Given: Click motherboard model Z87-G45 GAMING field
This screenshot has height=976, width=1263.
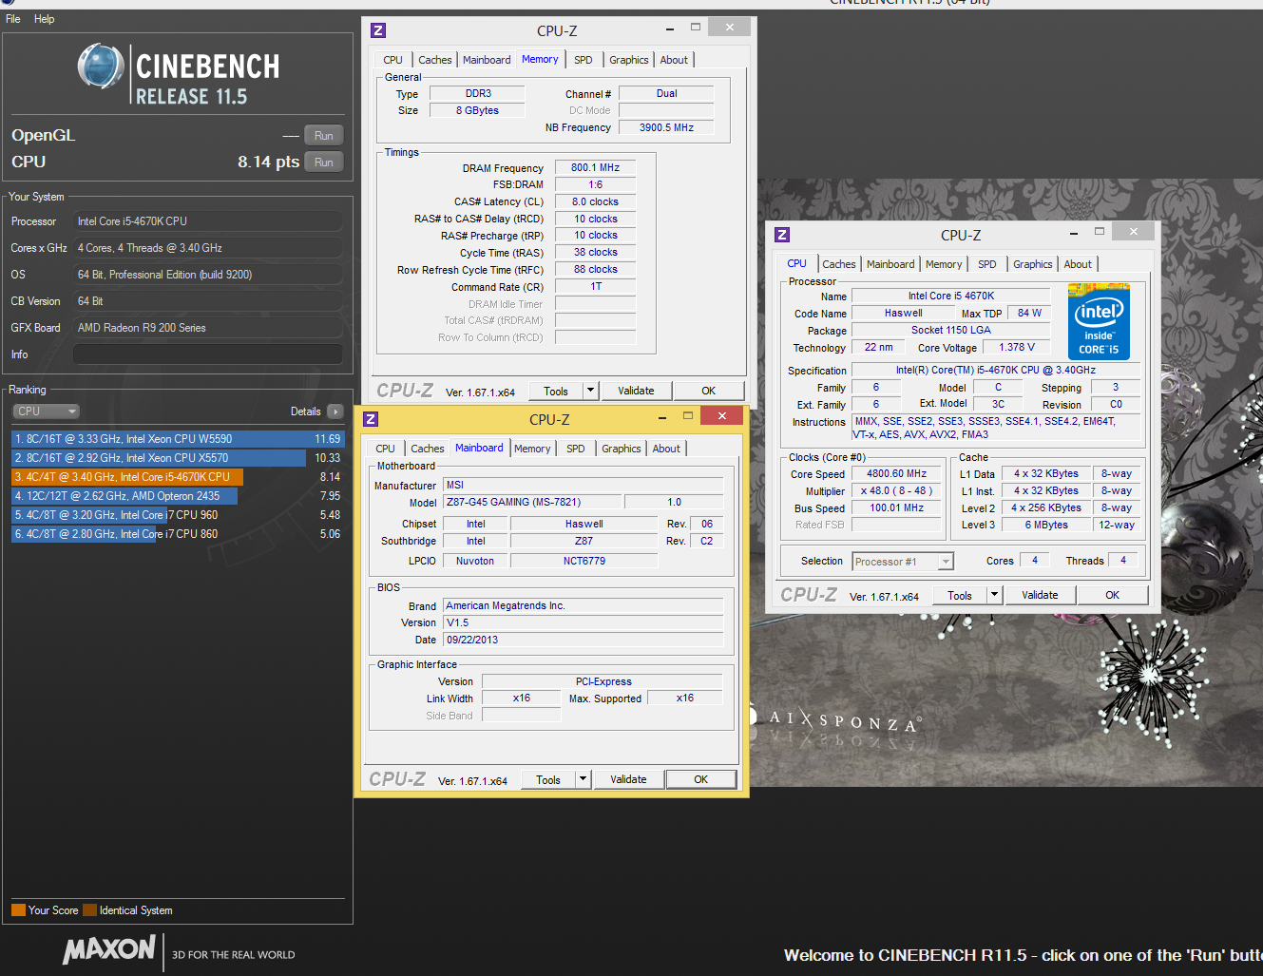Looking at the screenshot, I should click(533, 503).
